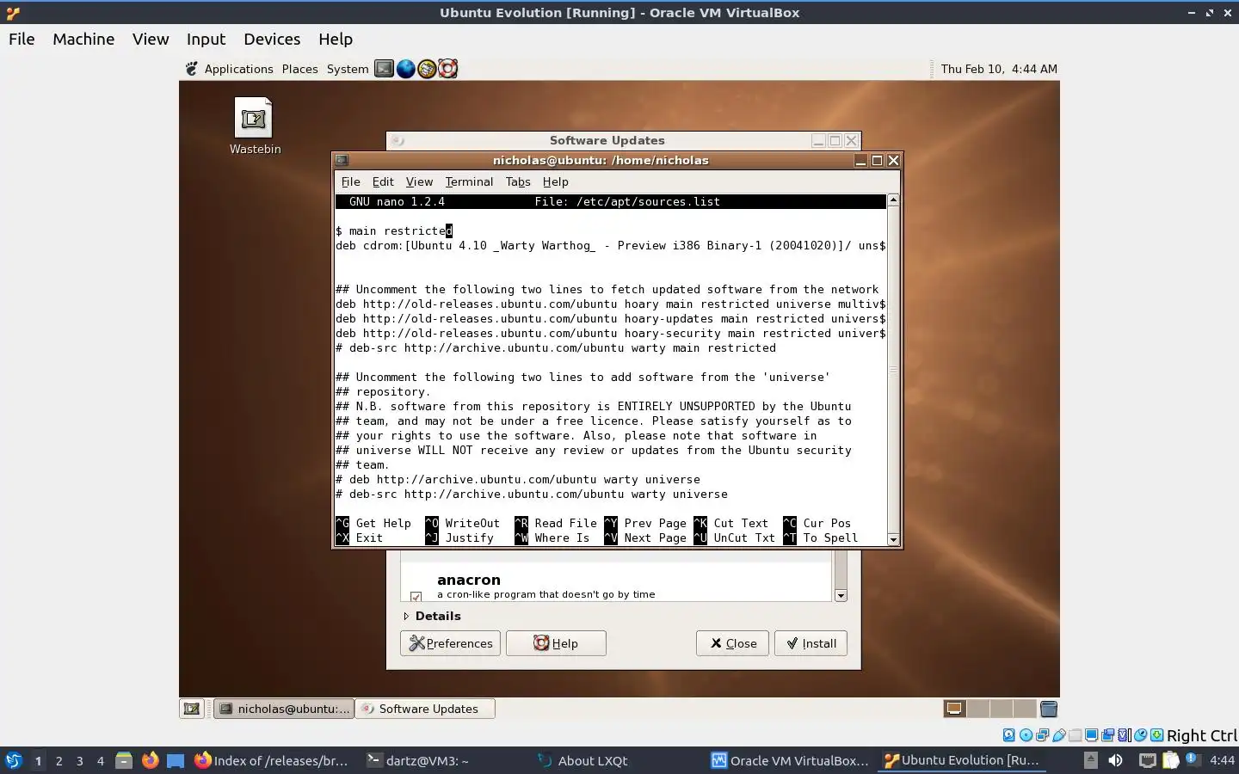Click the VirtualBox keyboard capture icon
This screenshot has width=1239, height=774.
pos(1156,735)
